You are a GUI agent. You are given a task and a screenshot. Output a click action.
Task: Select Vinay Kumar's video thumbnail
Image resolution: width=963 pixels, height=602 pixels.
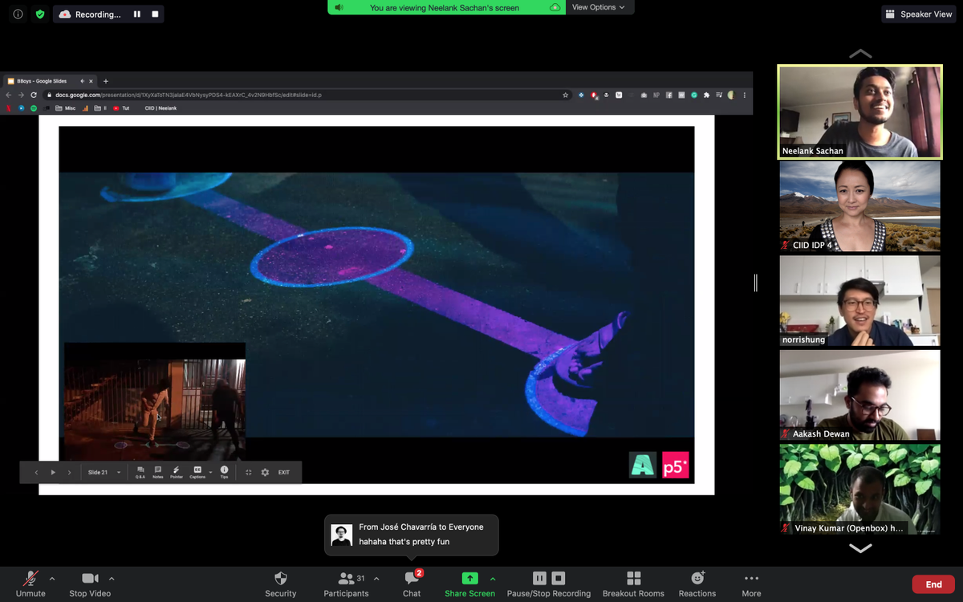click(x=859, y=489)
